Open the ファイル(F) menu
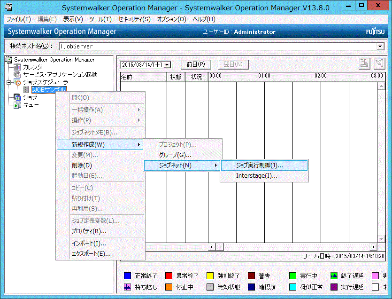The width and height of the screenshot is (392, 299). coord(19,19)
